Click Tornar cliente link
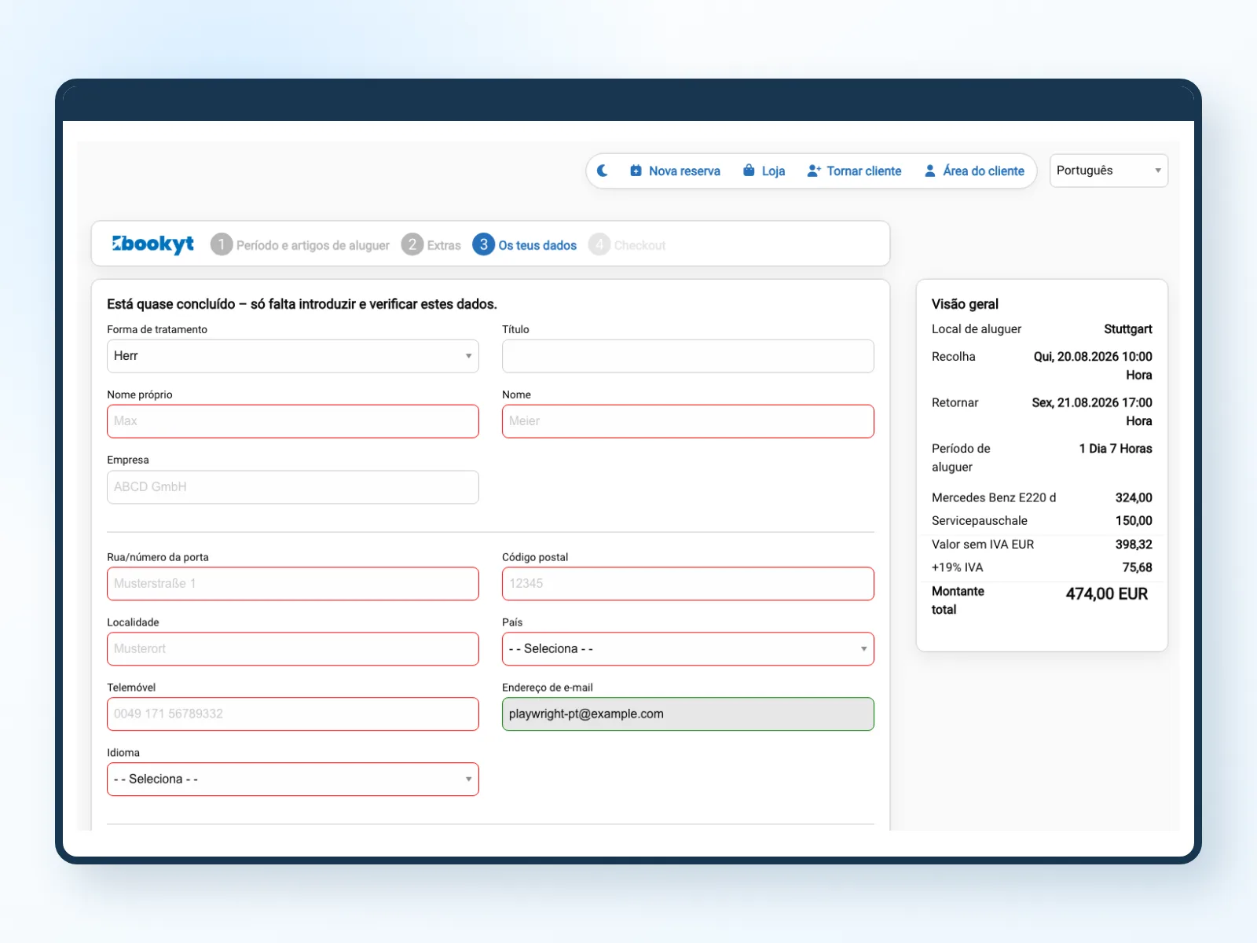Screen dimensions: 1257x943 [855, 171]
